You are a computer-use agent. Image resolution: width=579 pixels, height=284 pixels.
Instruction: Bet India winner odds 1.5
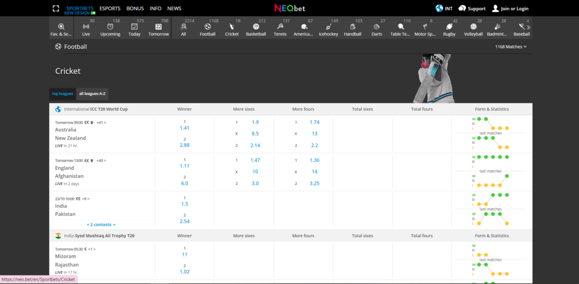pos(185,204)
